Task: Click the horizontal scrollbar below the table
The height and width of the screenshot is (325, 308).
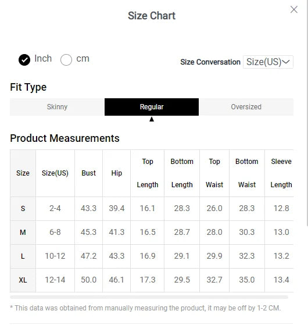Action: coord(149,297)
